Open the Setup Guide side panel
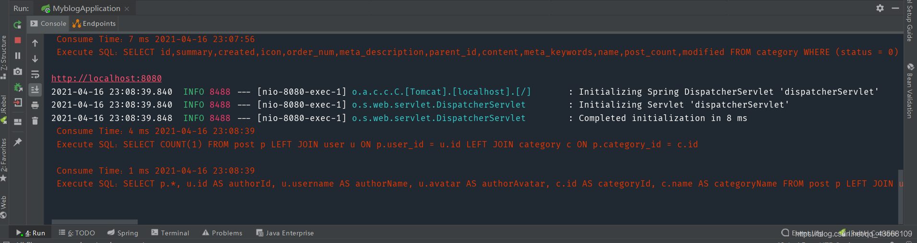The width and height of the screenshot is (917, 243). [910, 21]
